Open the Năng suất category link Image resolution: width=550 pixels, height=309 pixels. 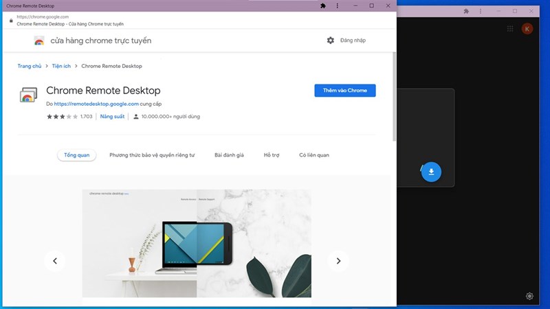pos(112,117)
